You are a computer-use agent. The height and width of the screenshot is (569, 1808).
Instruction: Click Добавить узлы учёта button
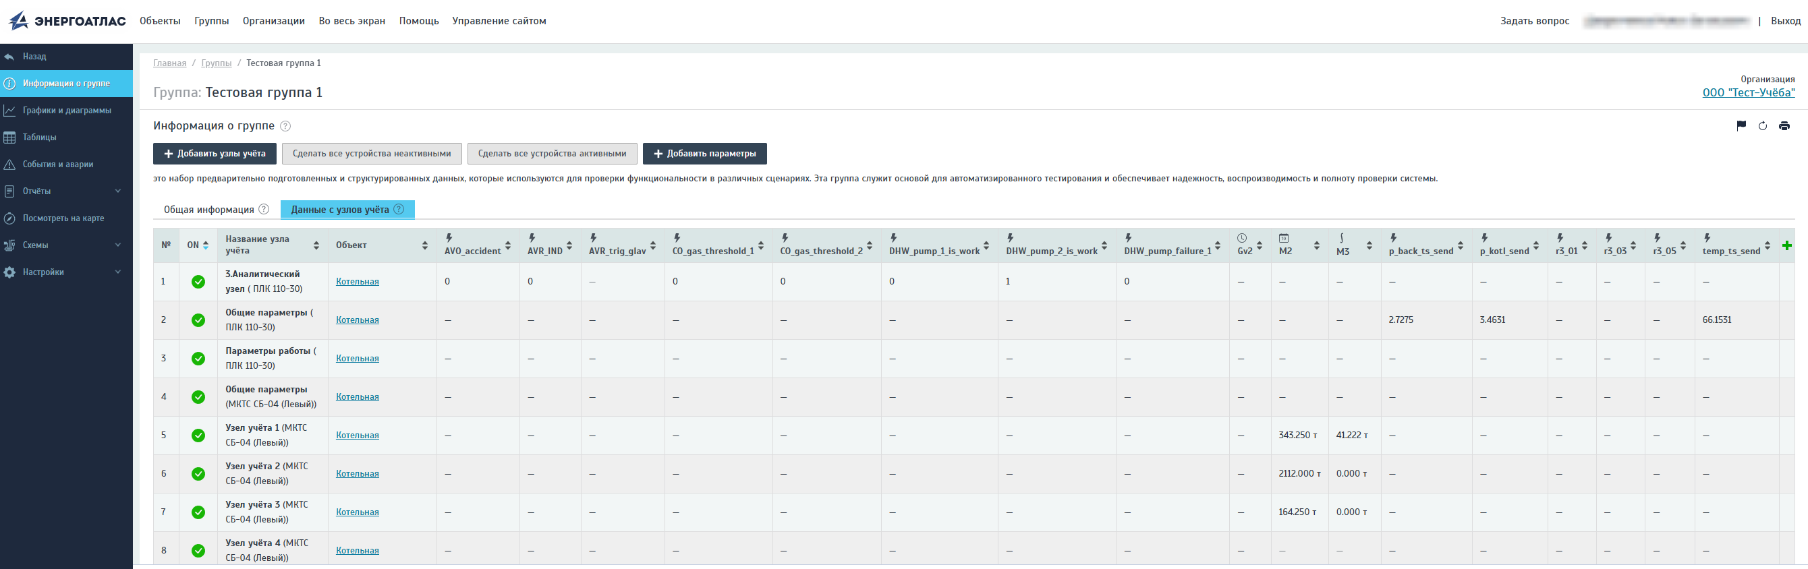point(215,154)
